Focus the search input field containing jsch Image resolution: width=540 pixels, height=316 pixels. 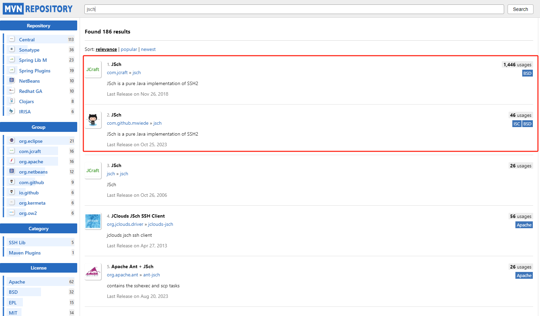click(x=294, y=9)
